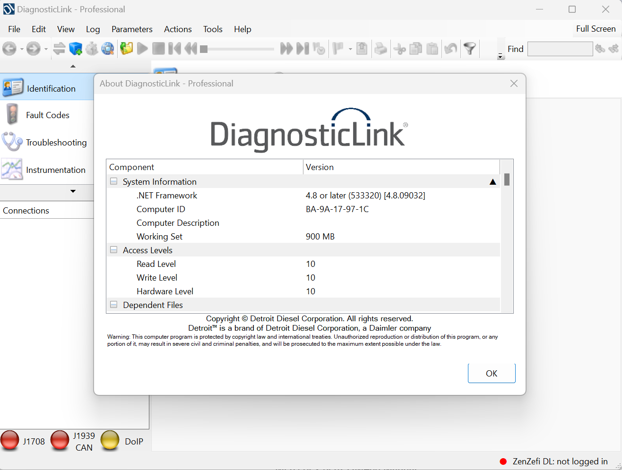Open the toolbar overflow options arrow
The height and width of the screenshot is (470, 622).
point(500,56)
